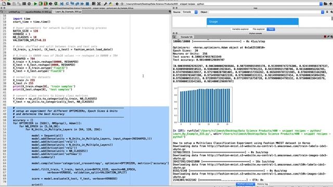The width and height of the screenshot is (333, 187).
Task: Open file using the folder toolbar icon
Action: point(9,4)
